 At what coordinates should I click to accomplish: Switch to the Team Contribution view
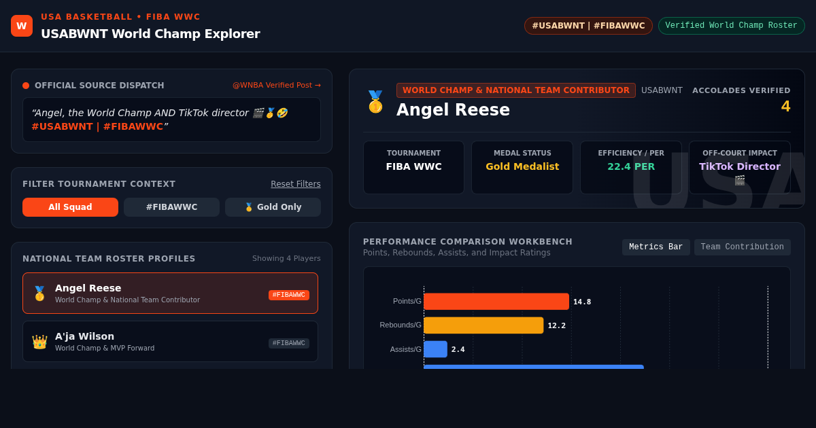(742, 247)
